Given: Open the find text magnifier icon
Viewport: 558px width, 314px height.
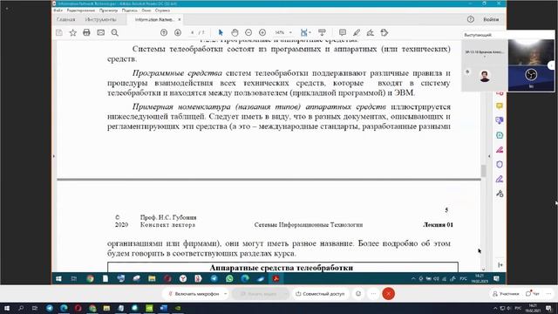Looking at the screenshot, I should (x=114, y=33).
